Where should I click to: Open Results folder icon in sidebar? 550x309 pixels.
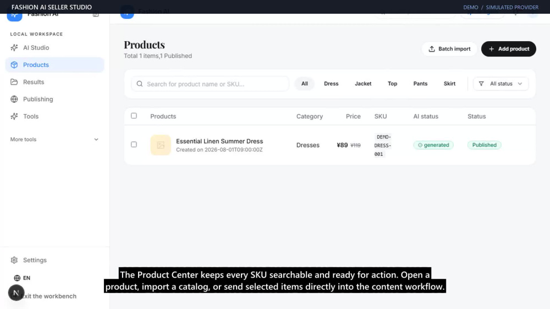(14, 82)
